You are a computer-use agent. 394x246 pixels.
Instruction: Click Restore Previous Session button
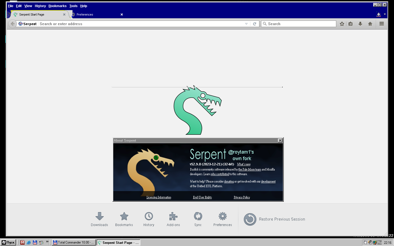coord(274,219)
